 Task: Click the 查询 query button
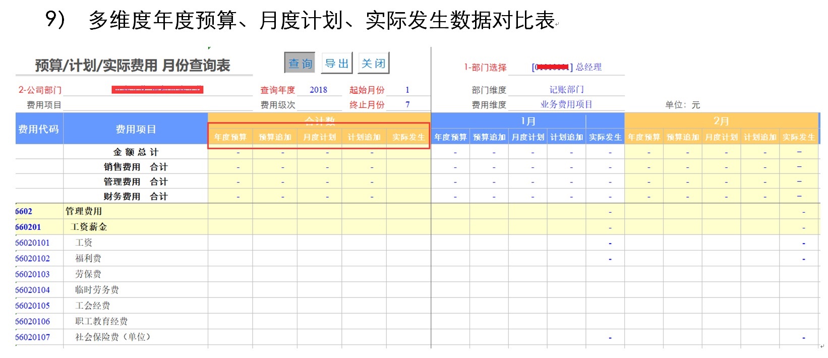point(300,64)
